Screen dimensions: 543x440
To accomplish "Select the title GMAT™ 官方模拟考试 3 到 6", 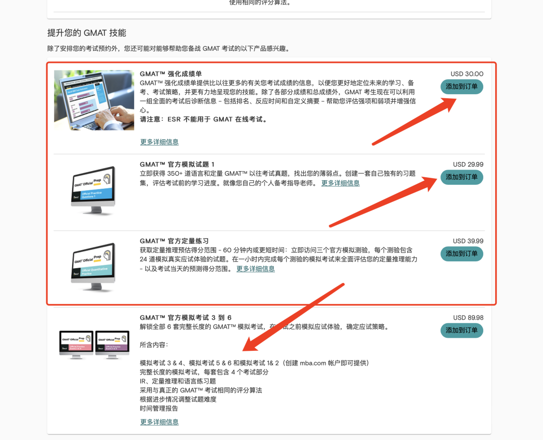I will pos(186,318).
